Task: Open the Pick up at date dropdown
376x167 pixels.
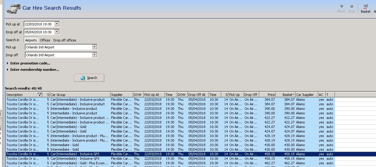Action: coord(57,24)
